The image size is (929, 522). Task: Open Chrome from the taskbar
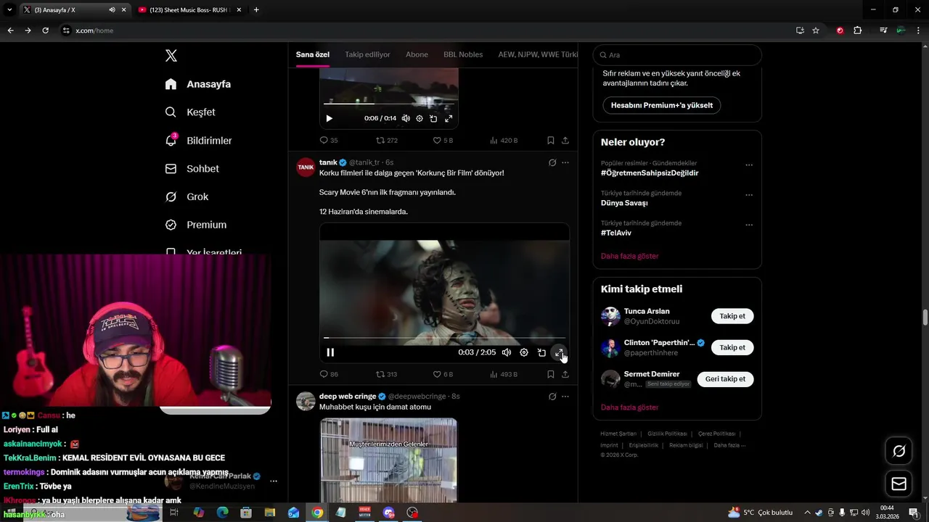click(317, 513)
